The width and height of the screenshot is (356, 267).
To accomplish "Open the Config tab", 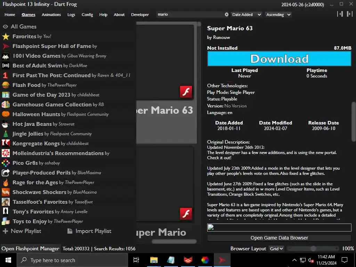I will pyautogui.click(x=87, y=15).
